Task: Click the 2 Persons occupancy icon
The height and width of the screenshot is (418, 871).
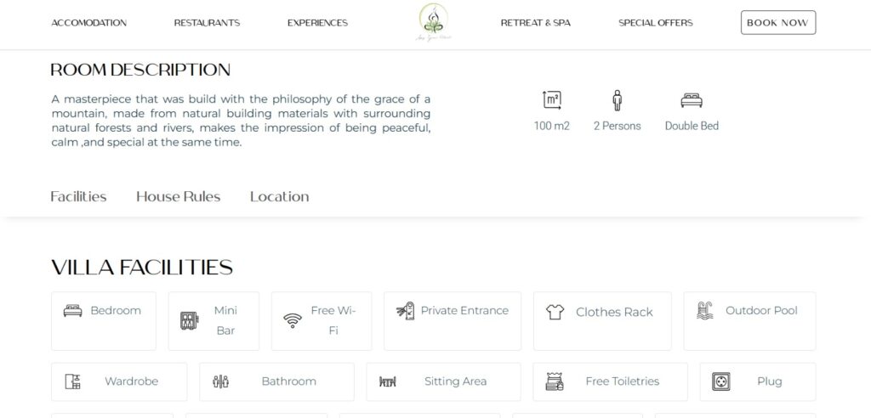Action: [618, 100]
